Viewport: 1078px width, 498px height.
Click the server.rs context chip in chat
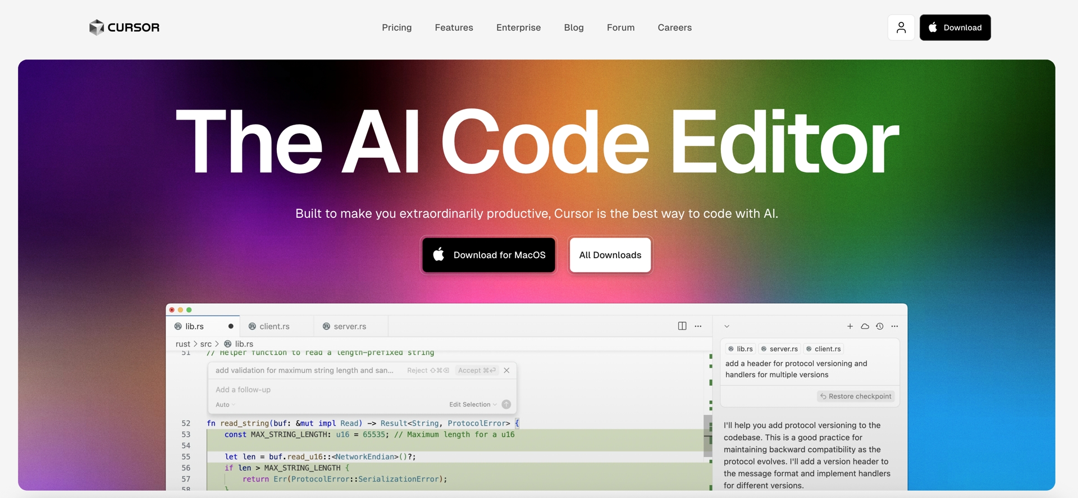coord(779,349)
